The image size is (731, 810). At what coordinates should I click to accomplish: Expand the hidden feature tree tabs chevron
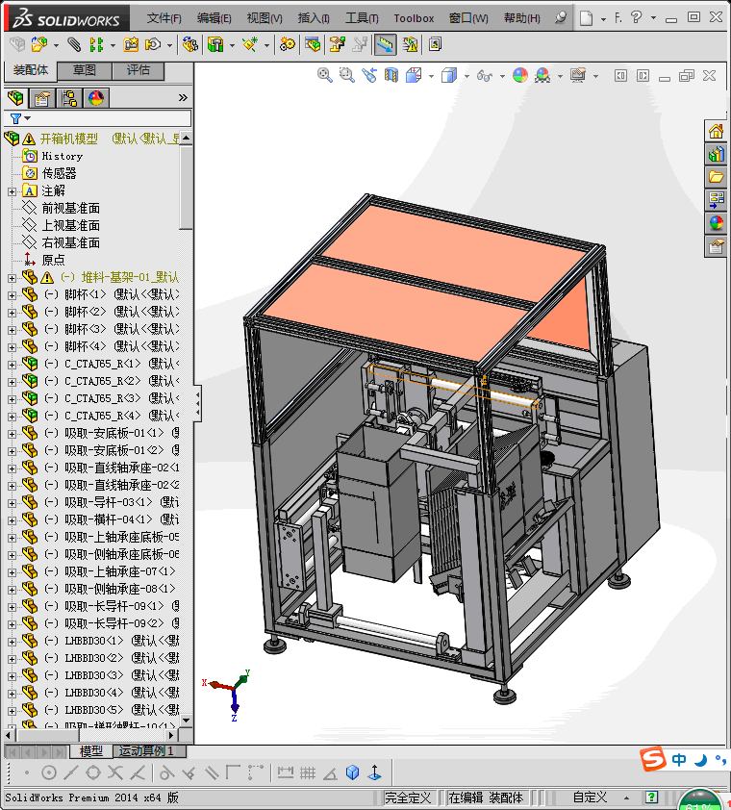point(183,98)
